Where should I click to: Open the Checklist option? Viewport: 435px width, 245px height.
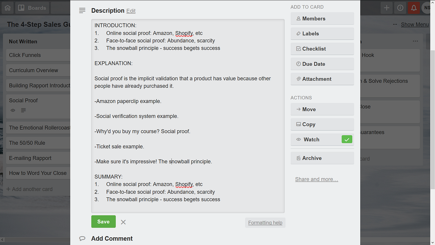(322, 49)
